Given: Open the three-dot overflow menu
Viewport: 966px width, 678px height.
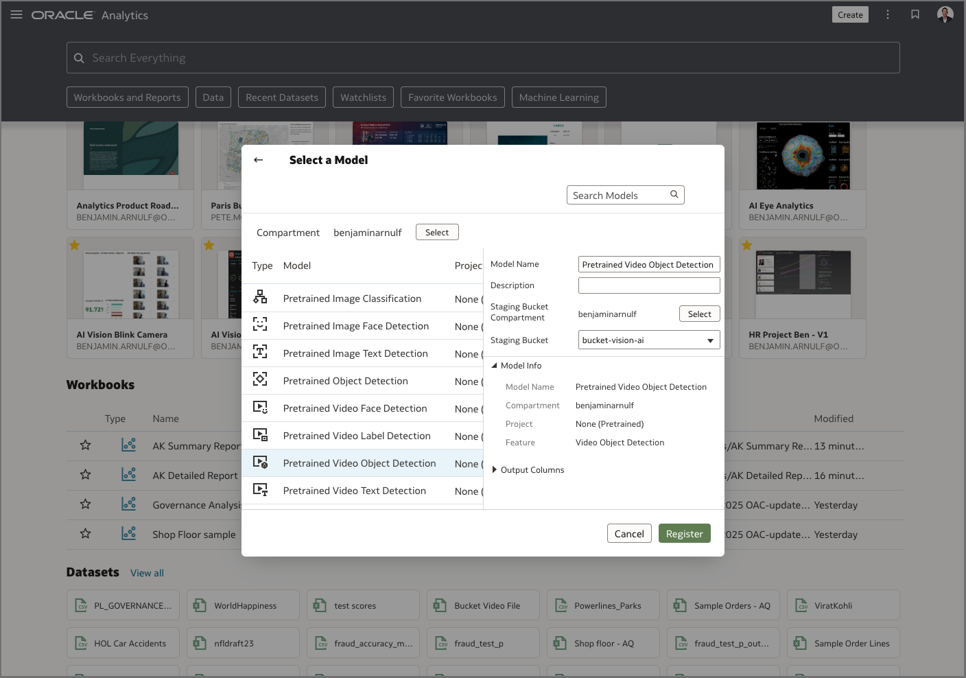Looking at the screenshot, I should coord(888,14).
